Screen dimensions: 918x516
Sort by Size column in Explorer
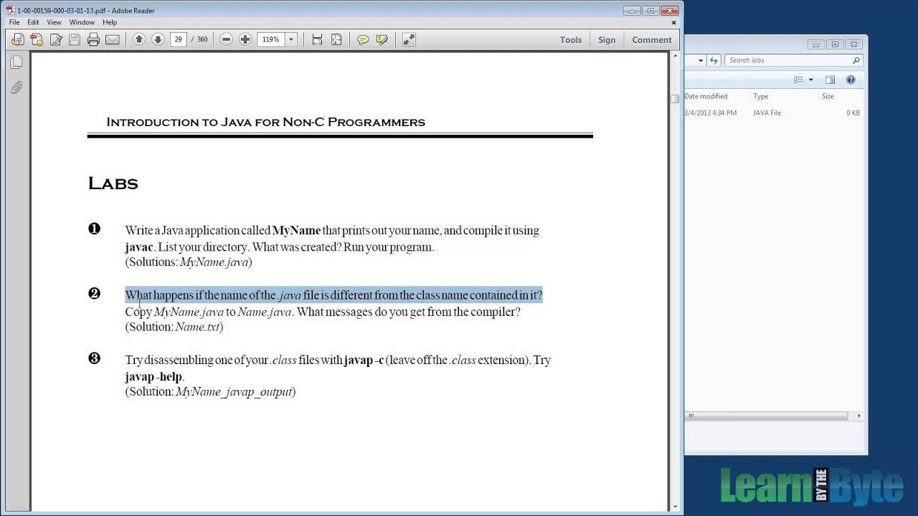point(828,96)
